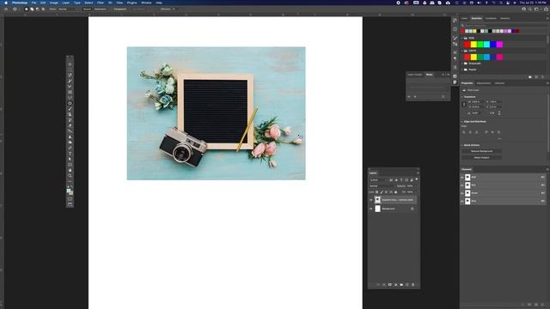Image resolution: width=550 pixels, height=309 pixels.
Task: Select the Hand tool
Action: pos(70,170)
